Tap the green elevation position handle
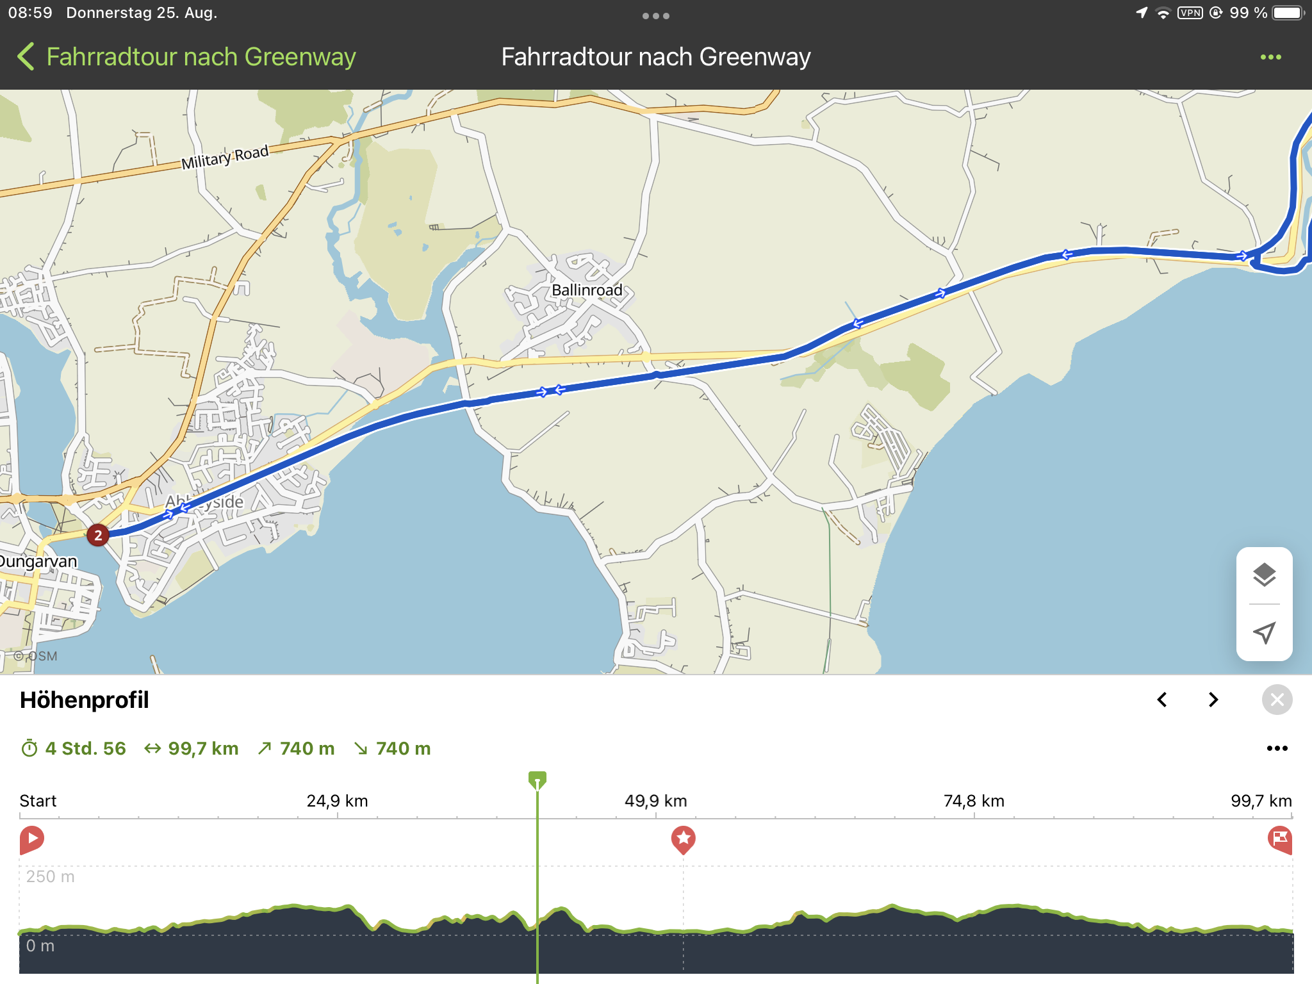 coord(537,780)
